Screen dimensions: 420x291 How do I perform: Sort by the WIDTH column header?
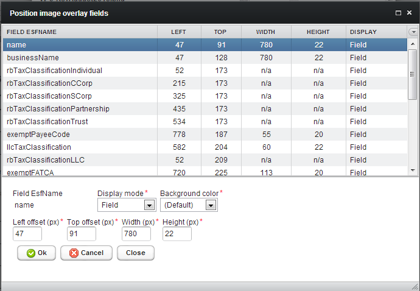265,32
